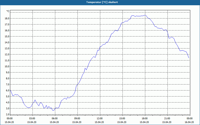The image size is (200, 125).
Task: Select the 15.04.20 date under 06:00
Action: tap(54, 122)
